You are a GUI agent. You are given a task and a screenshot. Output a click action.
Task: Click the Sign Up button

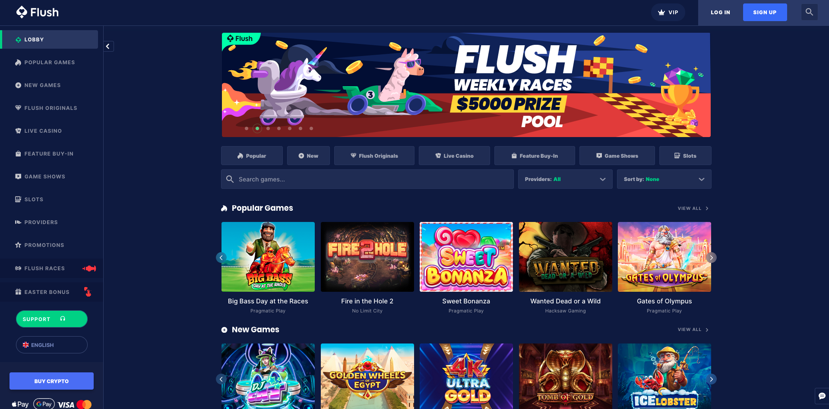[x=765, y=12]
